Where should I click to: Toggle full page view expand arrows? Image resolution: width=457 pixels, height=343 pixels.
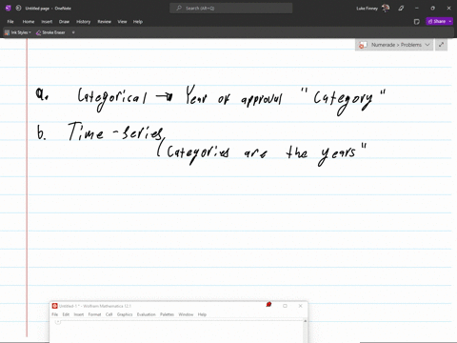point(441,45)
